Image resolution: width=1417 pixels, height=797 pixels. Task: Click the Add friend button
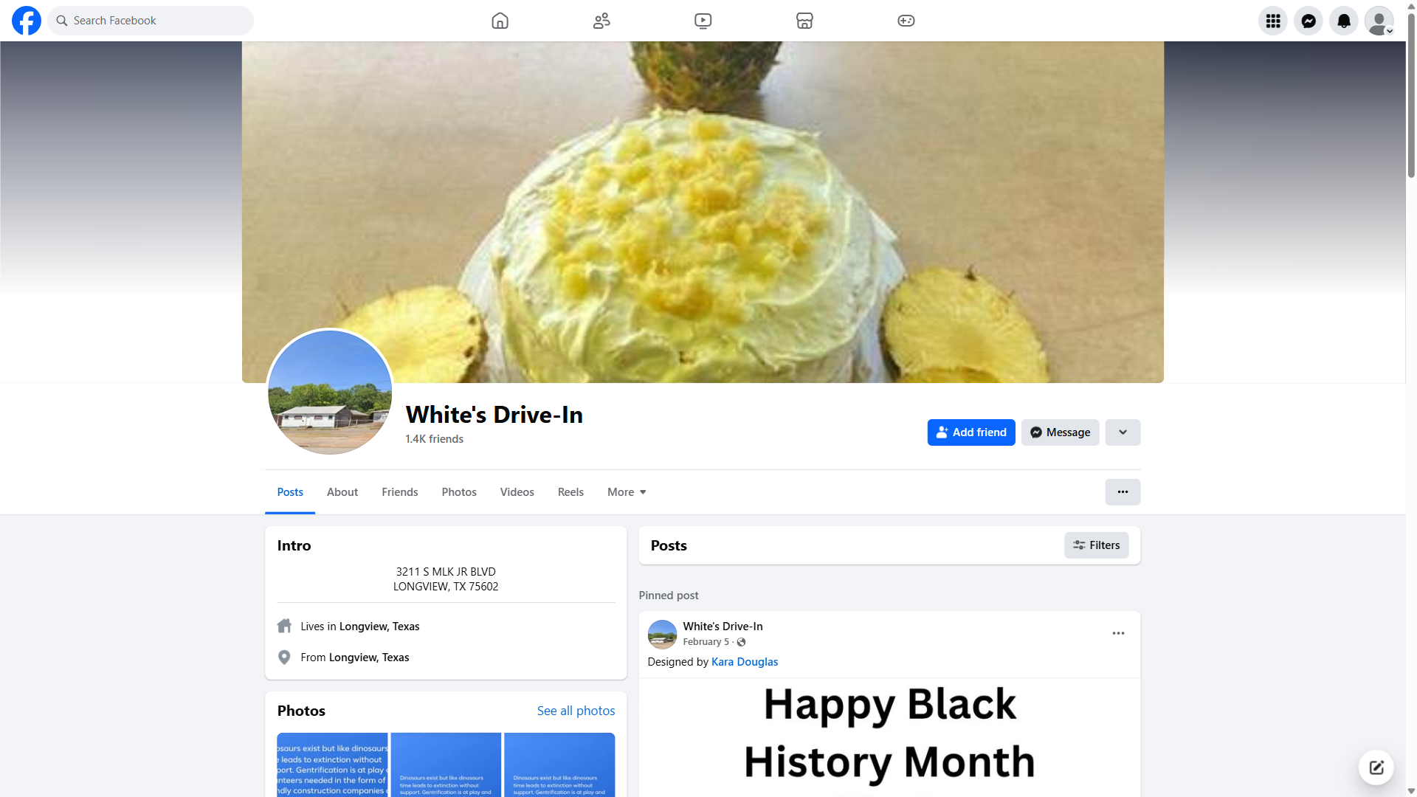971,432
